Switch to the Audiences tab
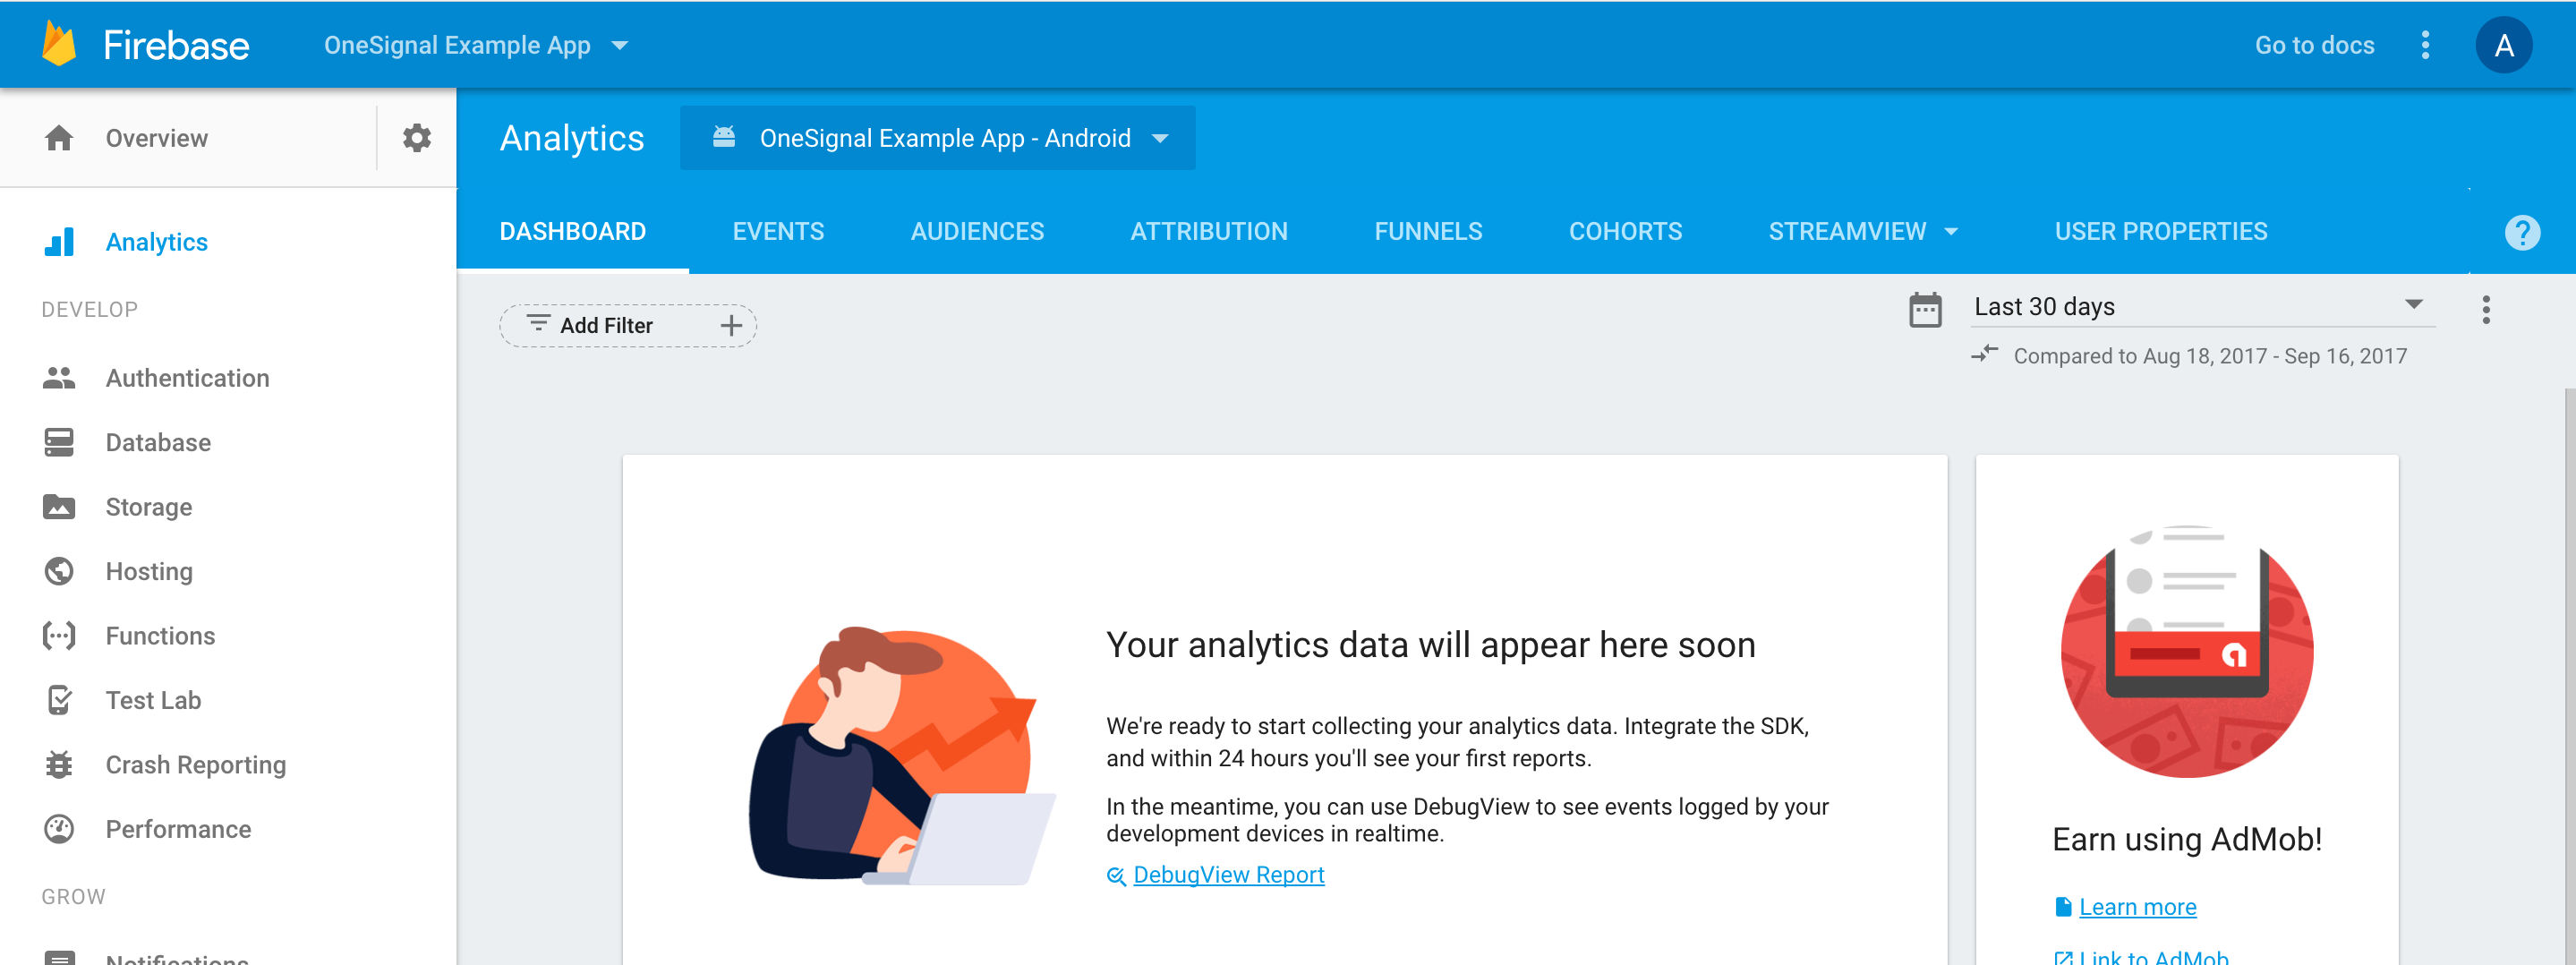Viewport: 2576px width, 965px height. pos(977,231)
